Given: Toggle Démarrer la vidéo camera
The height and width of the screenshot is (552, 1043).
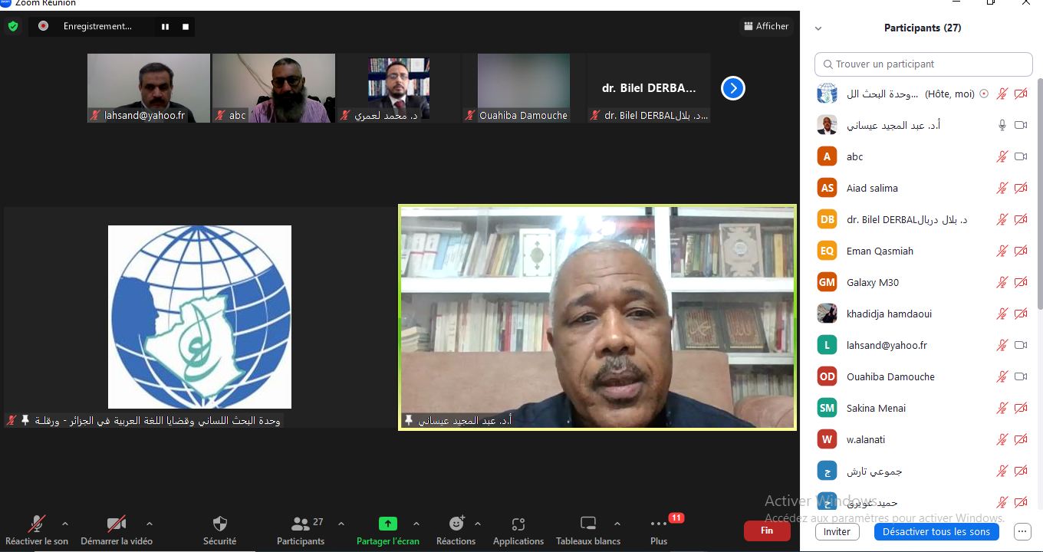Looking at the screenshot, I should [x=116, y=530].
